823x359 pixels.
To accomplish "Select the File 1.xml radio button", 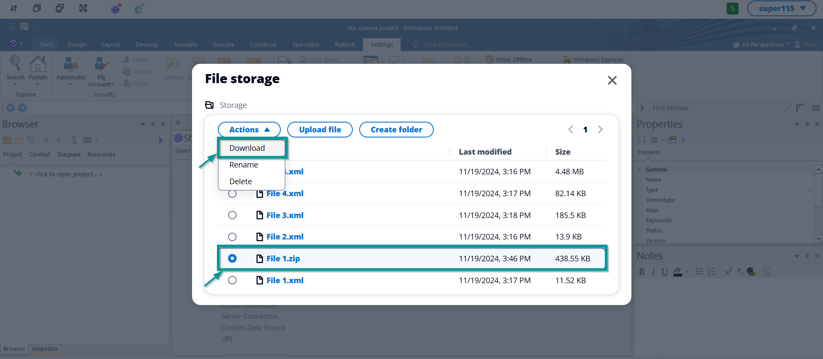I will (x=232, y=280).
